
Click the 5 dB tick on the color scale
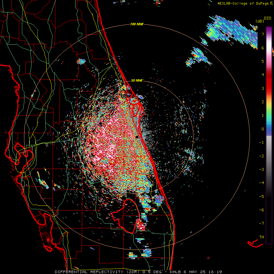(263, 61)
